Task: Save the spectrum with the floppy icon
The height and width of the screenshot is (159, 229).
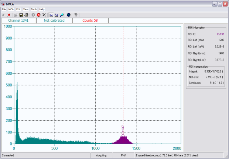Action: (x=21, y=15)
